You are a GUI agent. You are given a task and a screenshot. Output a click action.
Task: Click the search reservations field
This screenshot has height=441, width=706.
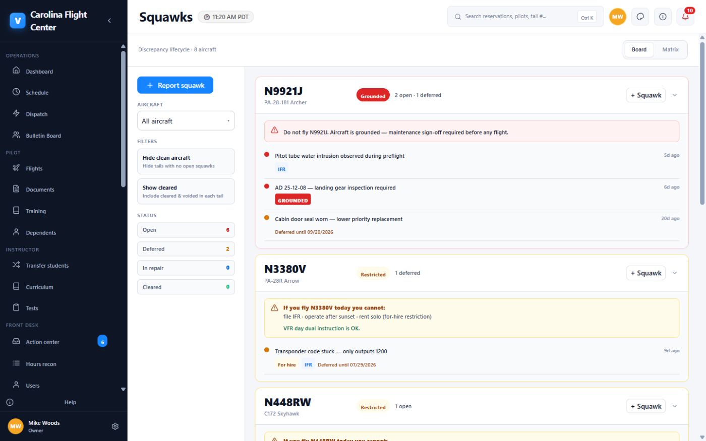(525, 17)
